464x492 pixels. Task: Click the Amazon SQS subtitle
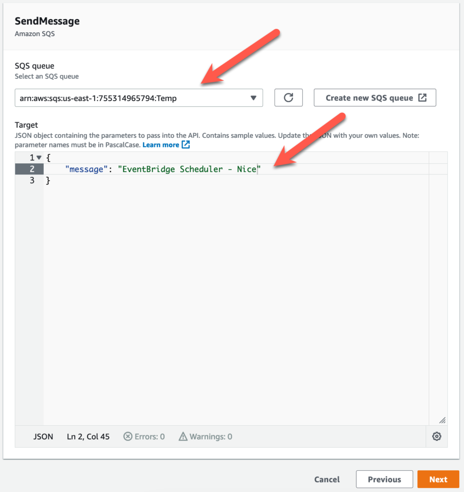(35, 34)
